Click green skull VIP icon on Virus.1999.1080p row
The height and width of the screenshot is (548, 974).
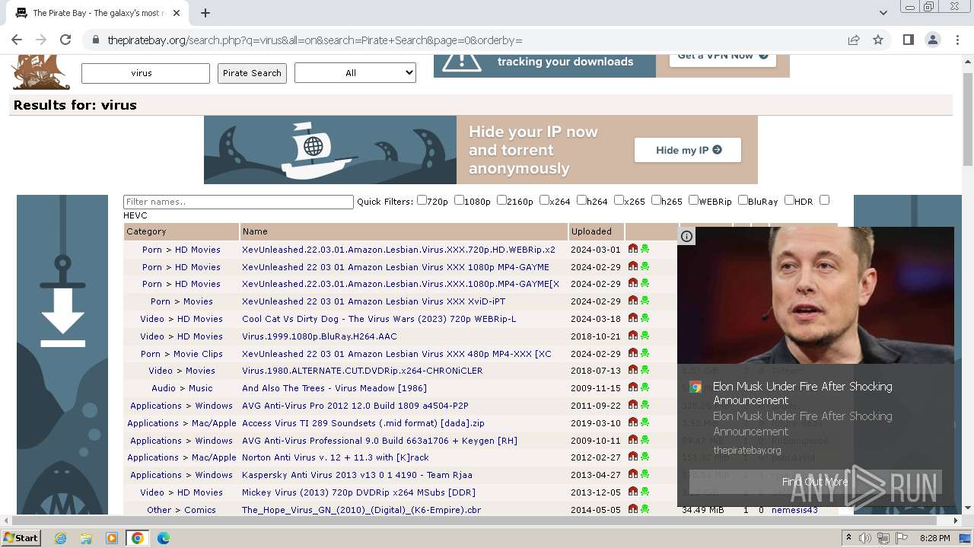point(645,336)
